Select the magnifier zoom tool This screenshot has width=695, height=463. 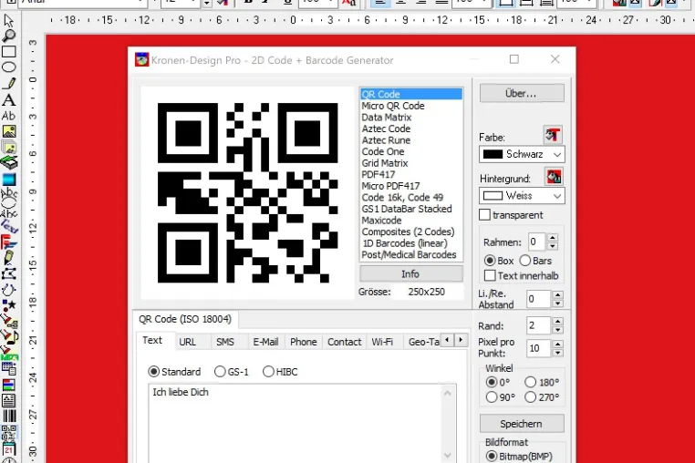click(x=9, y=36)
